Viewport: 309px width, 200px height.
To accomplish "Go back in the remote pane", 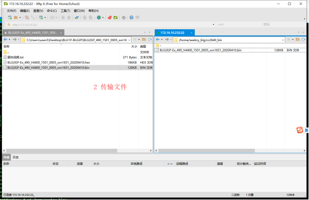I will (x=158, y=40).
